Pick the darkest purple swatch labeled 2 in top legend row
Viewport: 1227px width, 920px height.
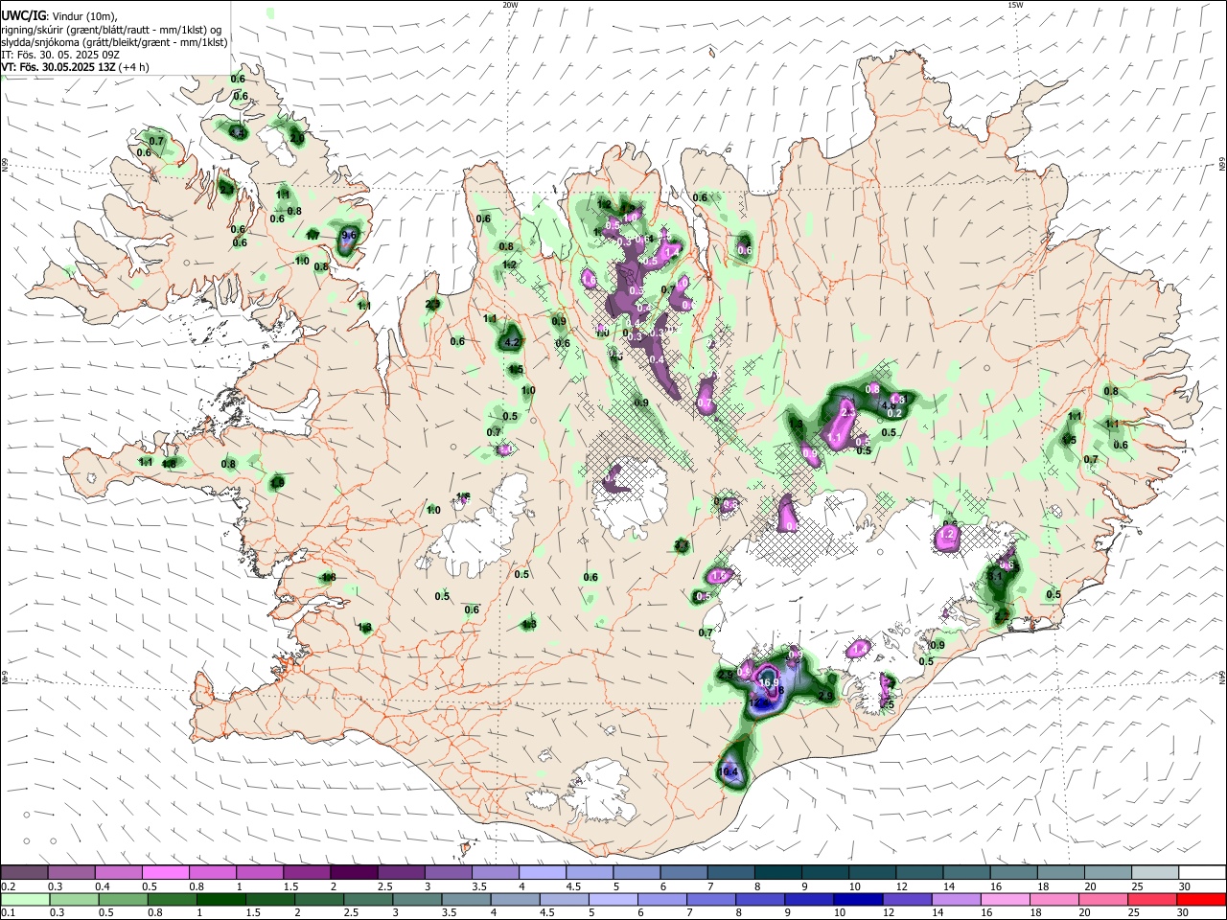[354, 873]
